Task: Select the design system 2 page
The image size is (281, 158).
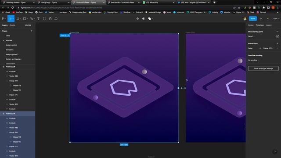Action: point(12,54)
